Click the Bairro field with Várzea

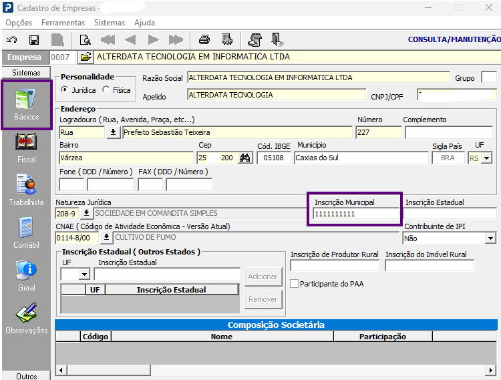(x=126, y=158)
